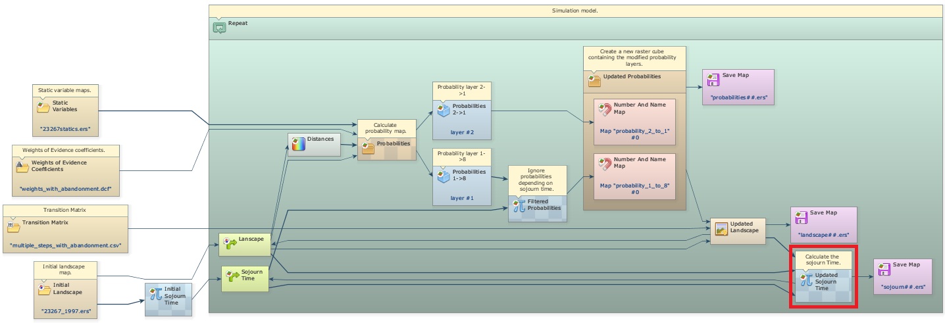Click the Repeat loop icon

pyautogui.click(x=219, y=28)
